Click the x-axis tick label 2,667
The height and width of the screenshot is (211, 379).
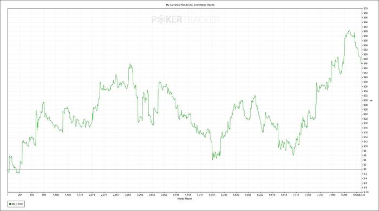(x=116, y=195)
